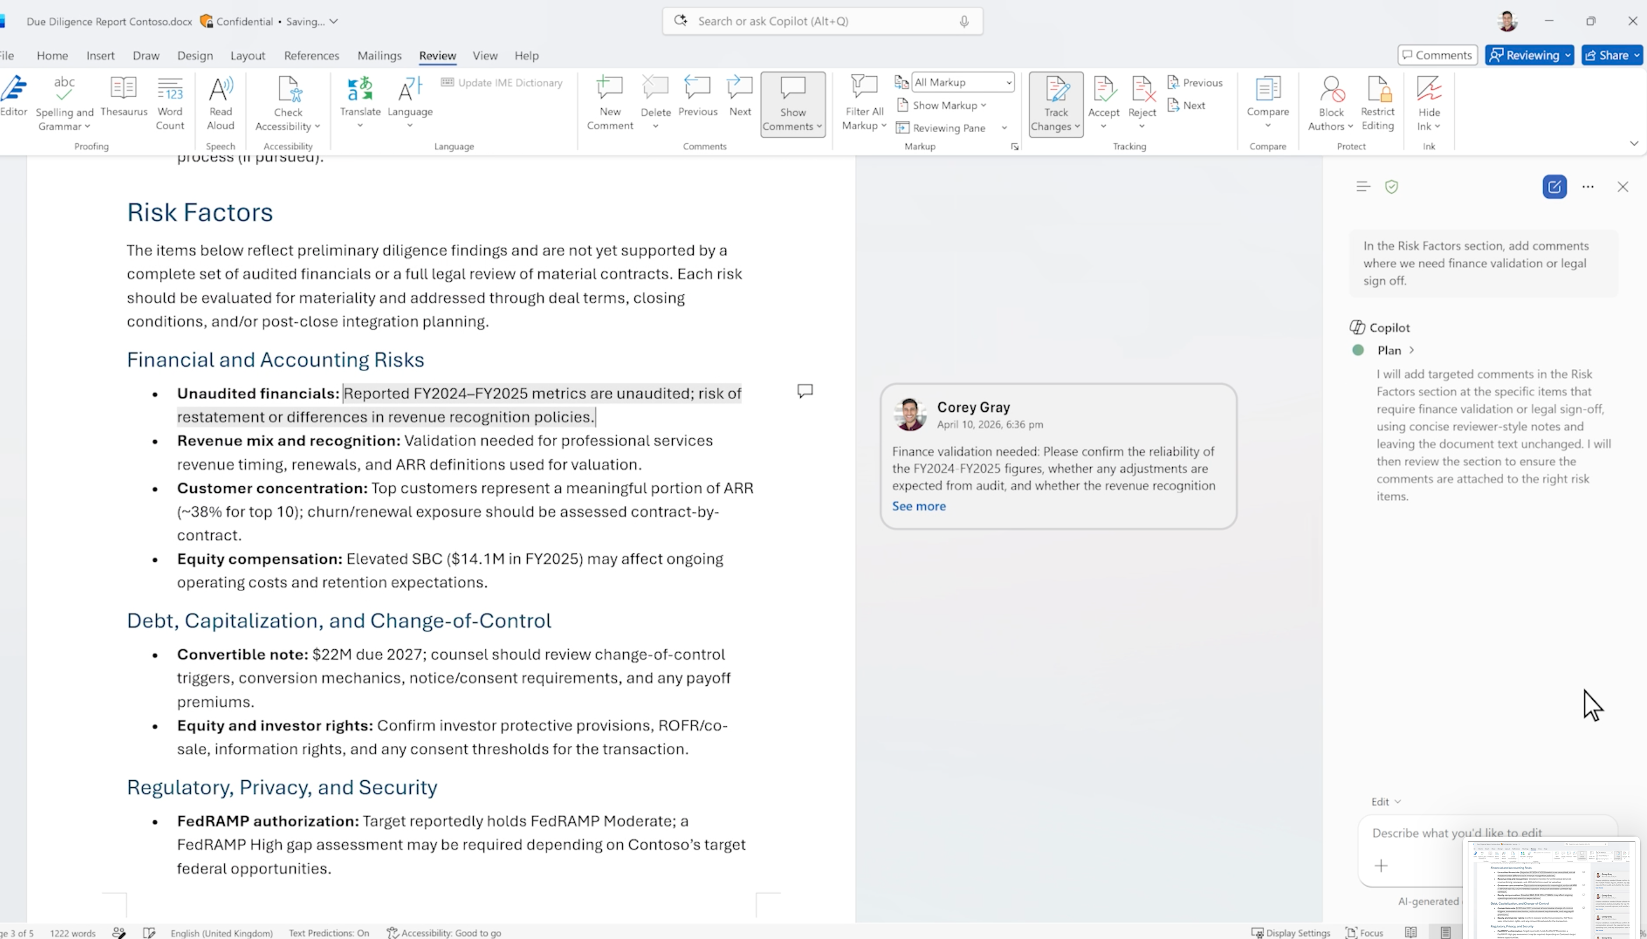
Task: Open the Thesaurus tool
Action: 124,97
